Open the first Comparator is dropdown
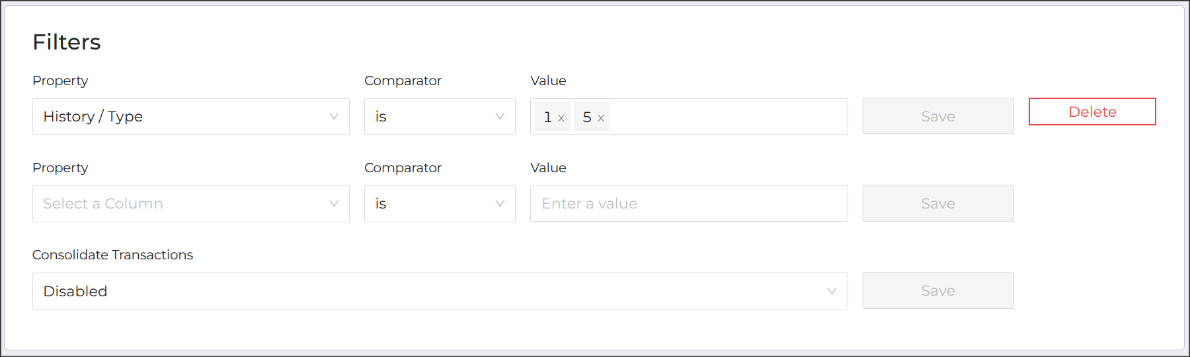 click(x=440, y=117)
